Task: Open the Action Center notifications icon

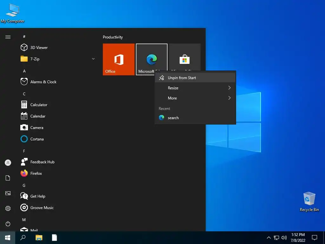Action: click(x=315, y=238)
